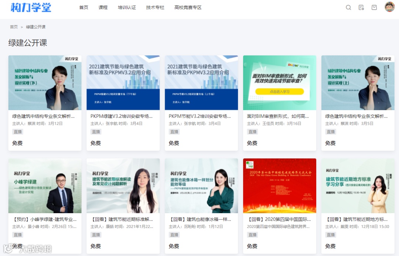Click the search magnifier icon
Viewport: 399px width, 256px height.
click(x=348, y=8)
